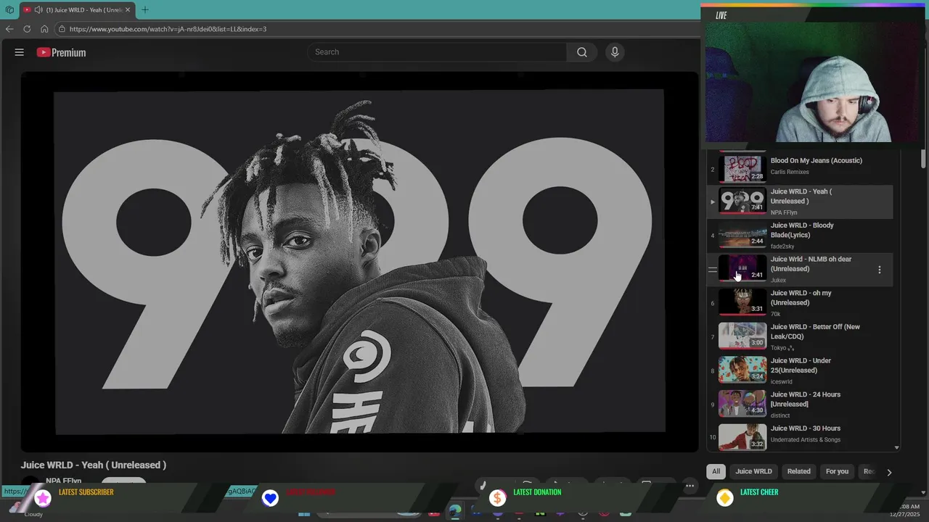
Task: Click channel name fade2sky
Action: click(x=782, y=246)
